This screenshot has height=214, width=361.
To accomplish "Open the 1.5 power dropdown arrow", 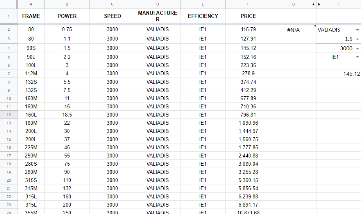I will (357, 39).
